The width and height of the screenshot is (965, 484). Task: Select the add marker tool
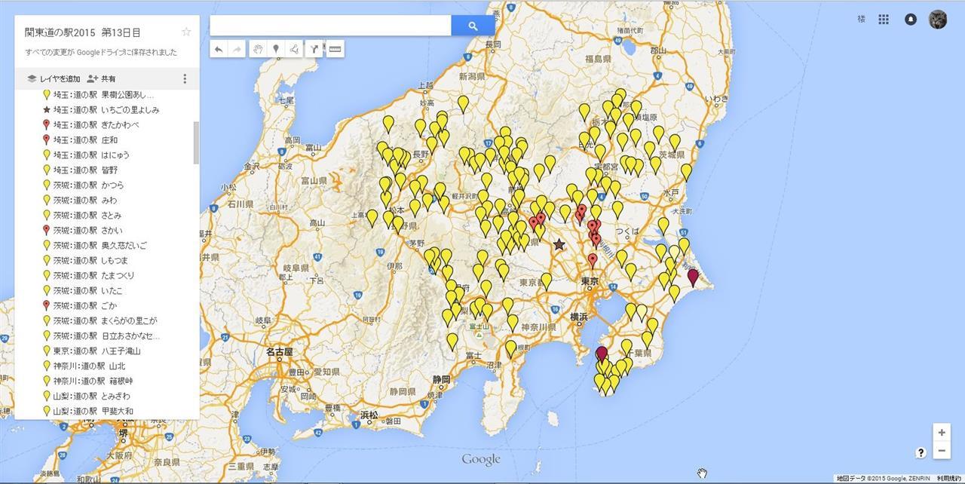tap(276, 49)
